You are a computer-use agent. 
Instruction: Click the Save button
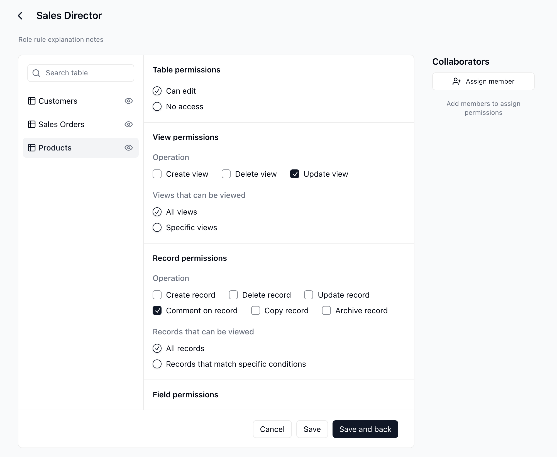coord(312,429)
